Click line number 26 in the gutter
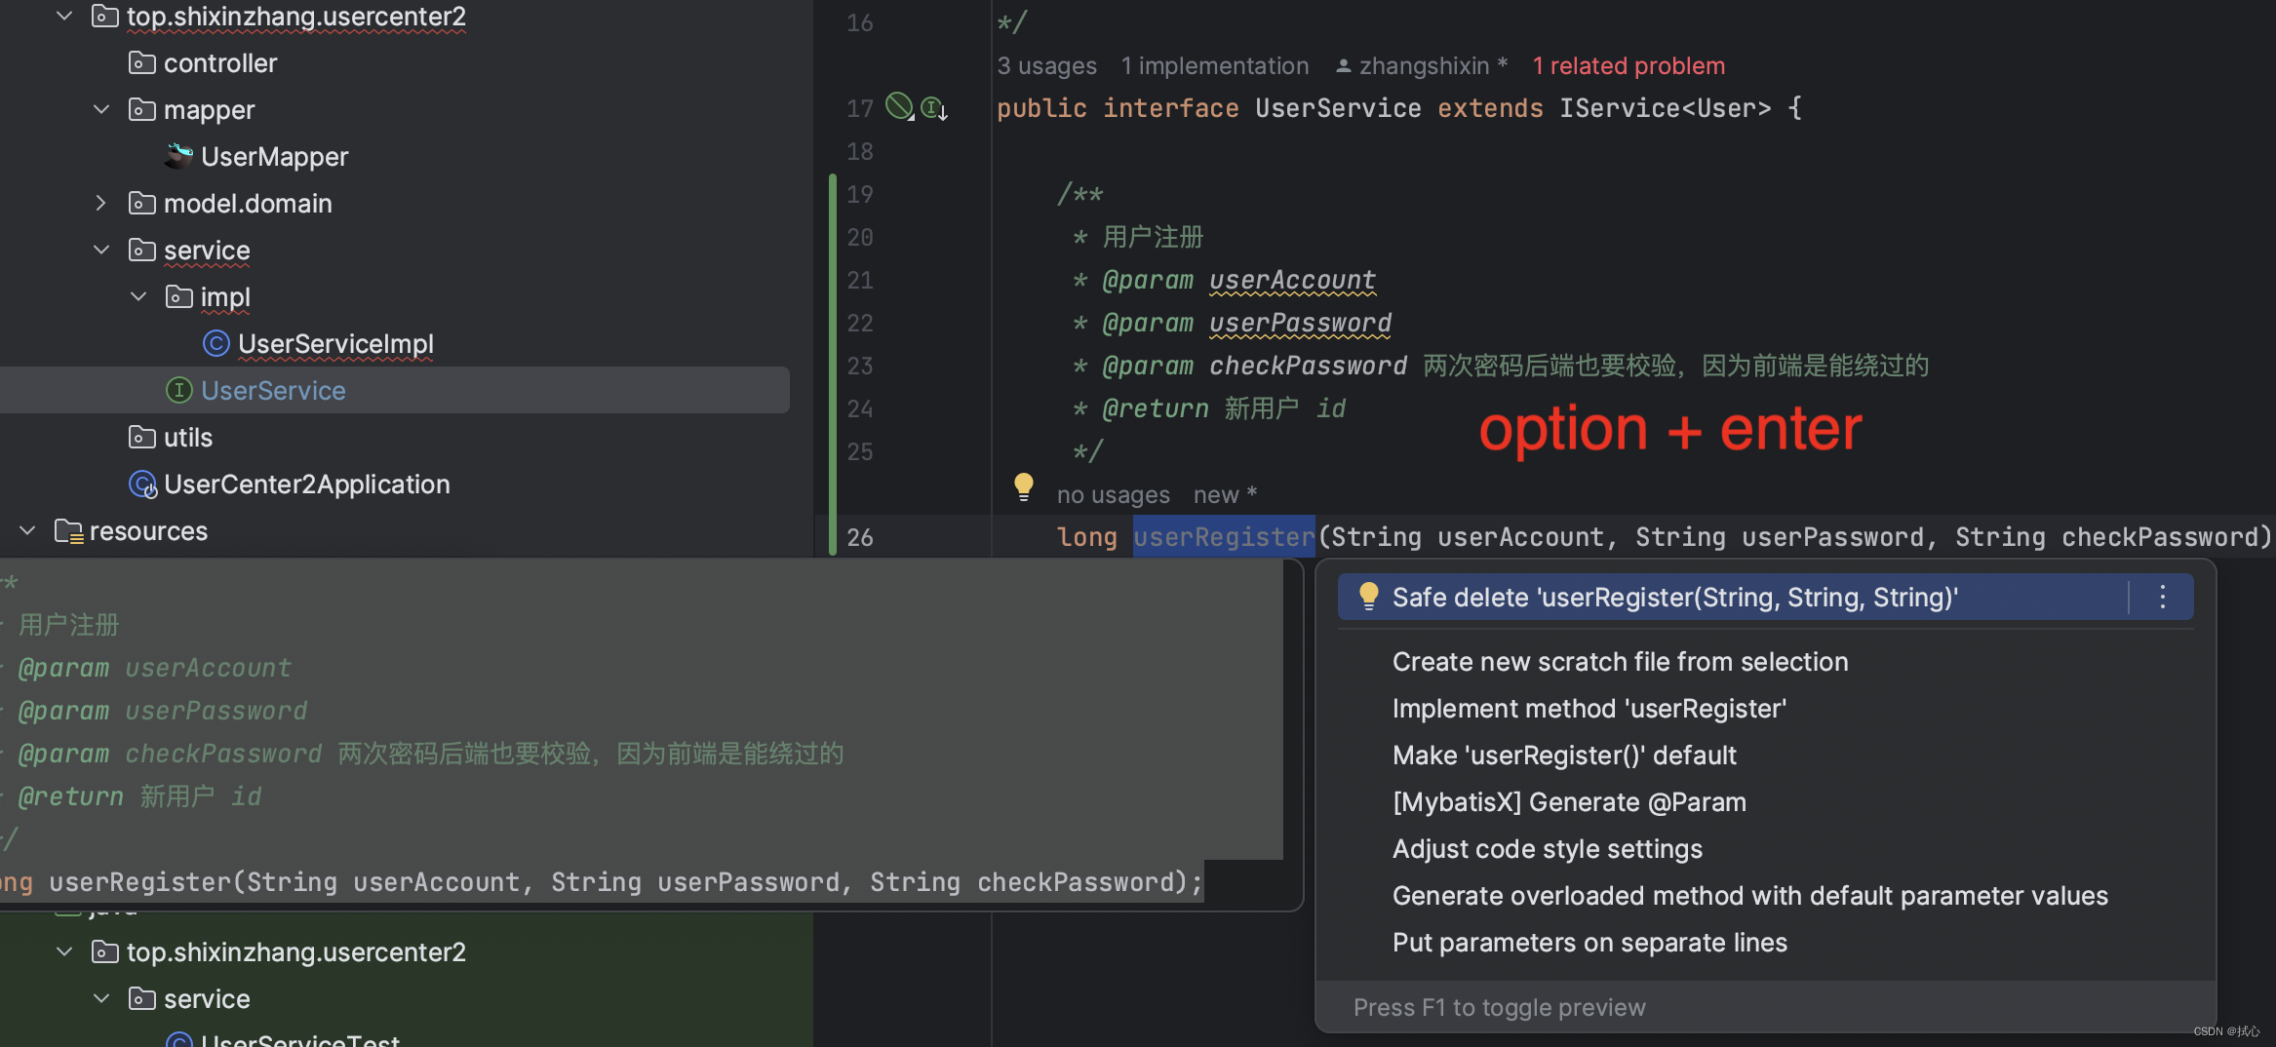Image resolution: width=2276 pixels, height=1047 pixels. pos(859,536)
